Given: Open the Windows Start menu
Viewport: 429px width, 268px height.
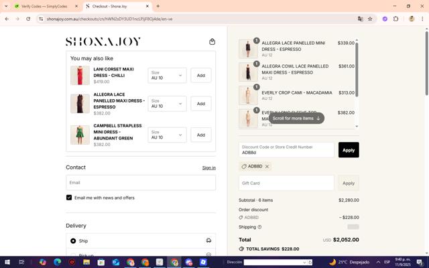Looking at the screenshot, I should pyautogui.click(x=7, y=262).
